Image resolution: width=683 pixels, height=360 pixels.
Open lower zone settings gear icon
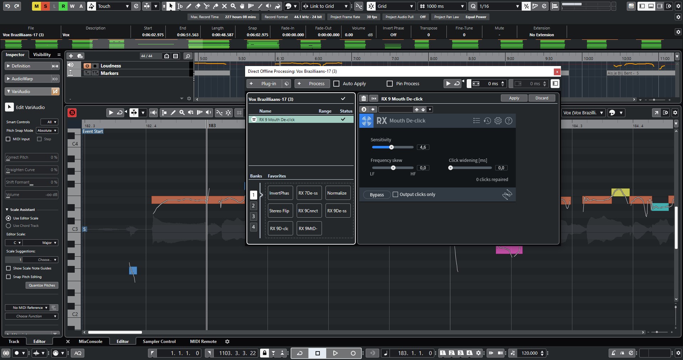tap(227, 342)
